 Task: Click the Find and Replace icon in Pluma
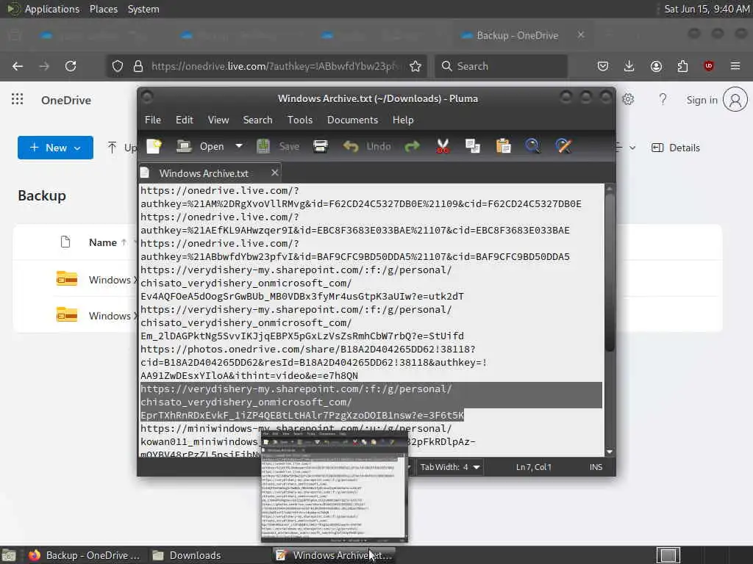[563, 146]
